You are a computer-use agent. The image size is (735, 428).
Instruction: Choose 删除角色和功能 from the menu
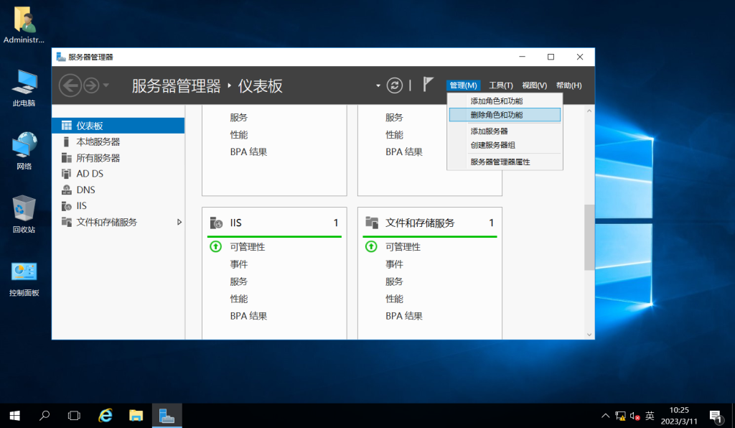pos(505,115)
